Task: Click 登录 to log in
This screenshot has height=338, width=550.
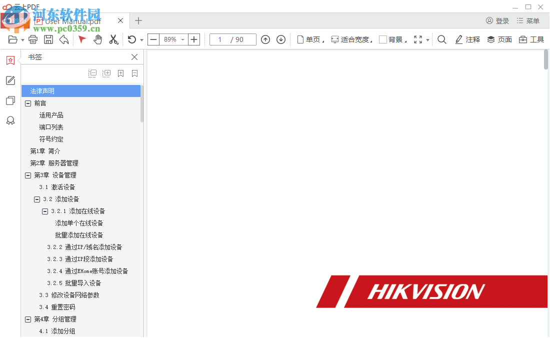Action: point(497,21)
